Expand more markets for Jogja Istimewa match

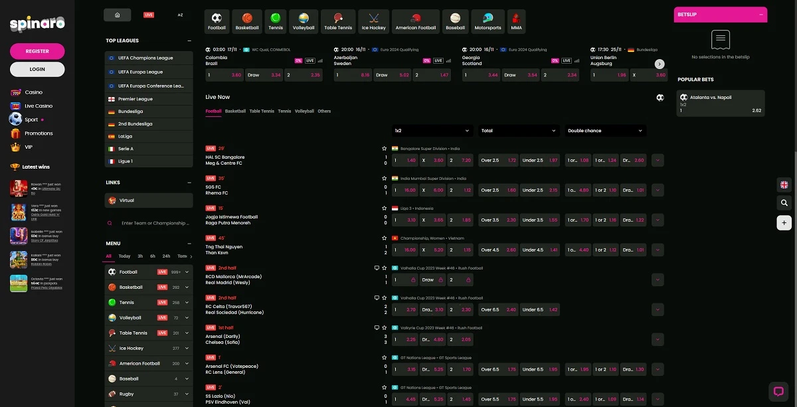(658, 220)
